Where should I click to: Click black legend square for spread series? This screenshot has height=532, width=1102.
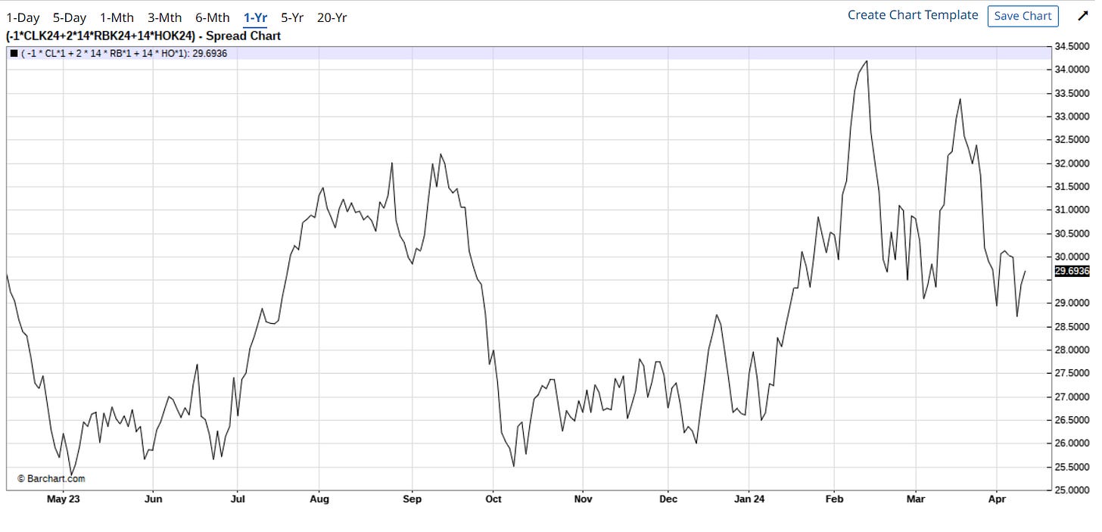pos(14,54)
